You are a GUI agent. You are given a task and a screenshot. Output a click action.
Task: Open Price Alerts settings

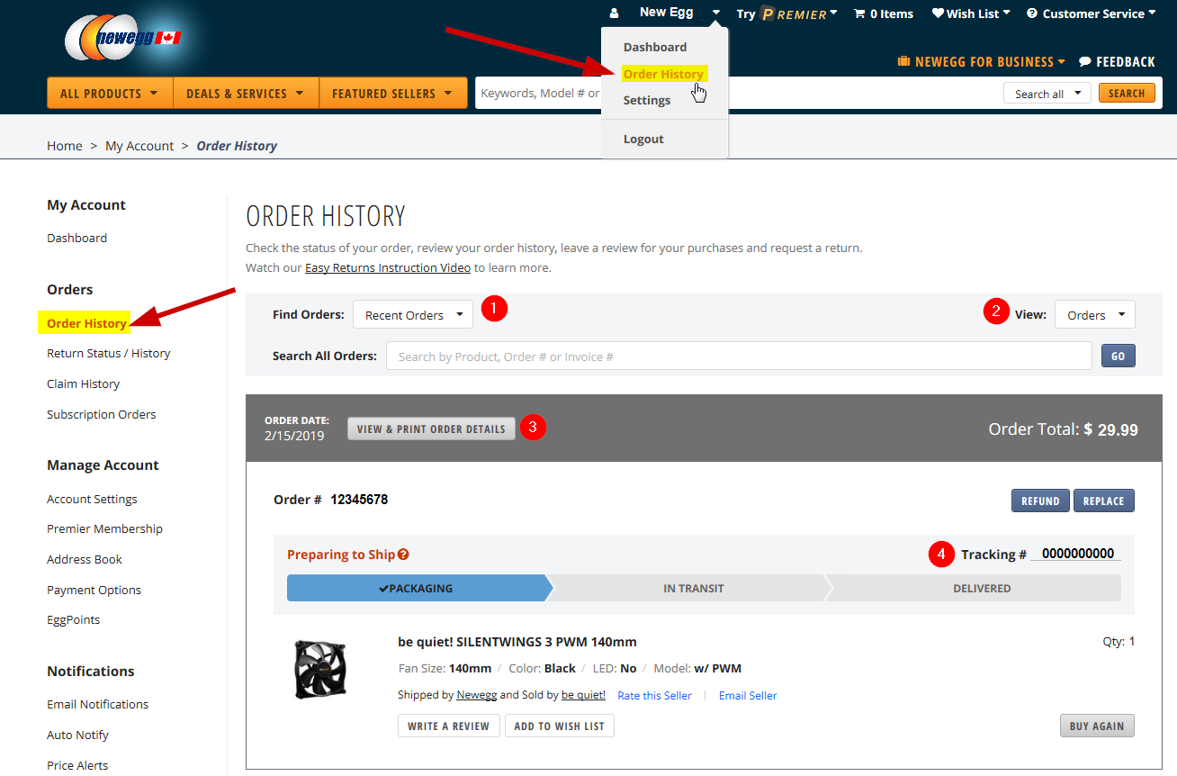click(77, 765)
